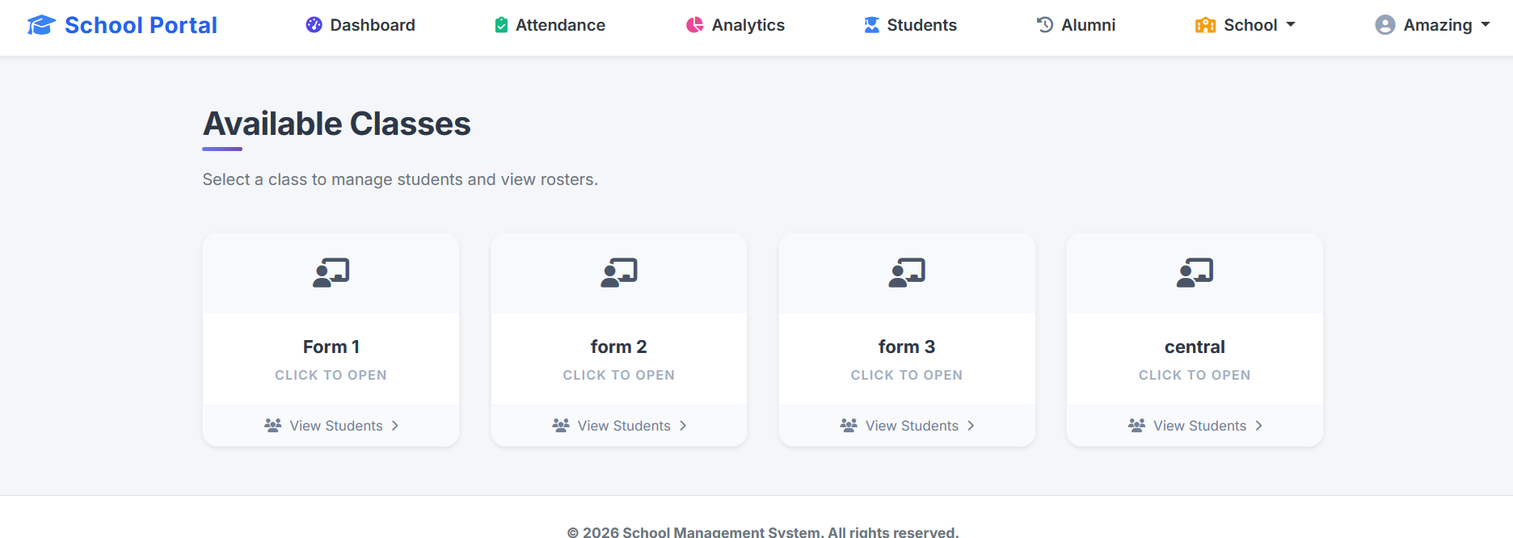This screenshot has height=538, width=1513.
Task: Open the Amazing user account dropdown
Action: pyautogui.click(x=1432, y=25)
